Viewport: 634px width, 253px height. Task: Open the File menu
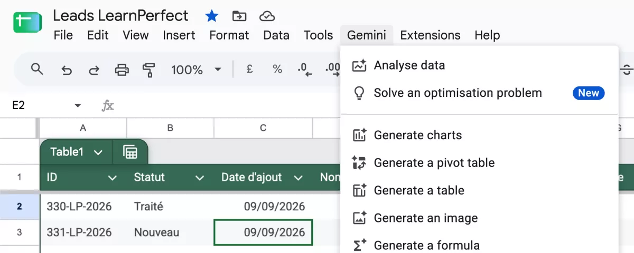(x=63, y=35)
